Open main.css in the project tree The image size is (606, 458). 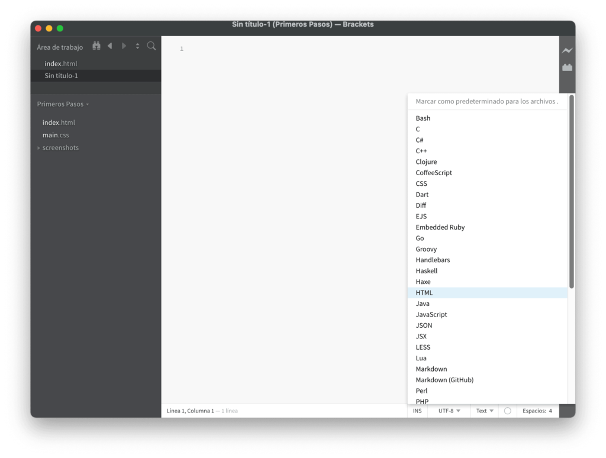click(56, 136)
